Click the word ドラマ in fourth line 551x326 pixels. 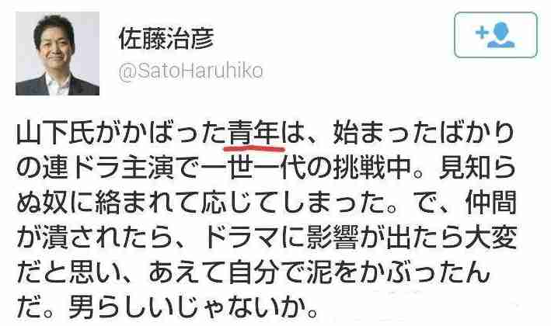click(240, 238)
